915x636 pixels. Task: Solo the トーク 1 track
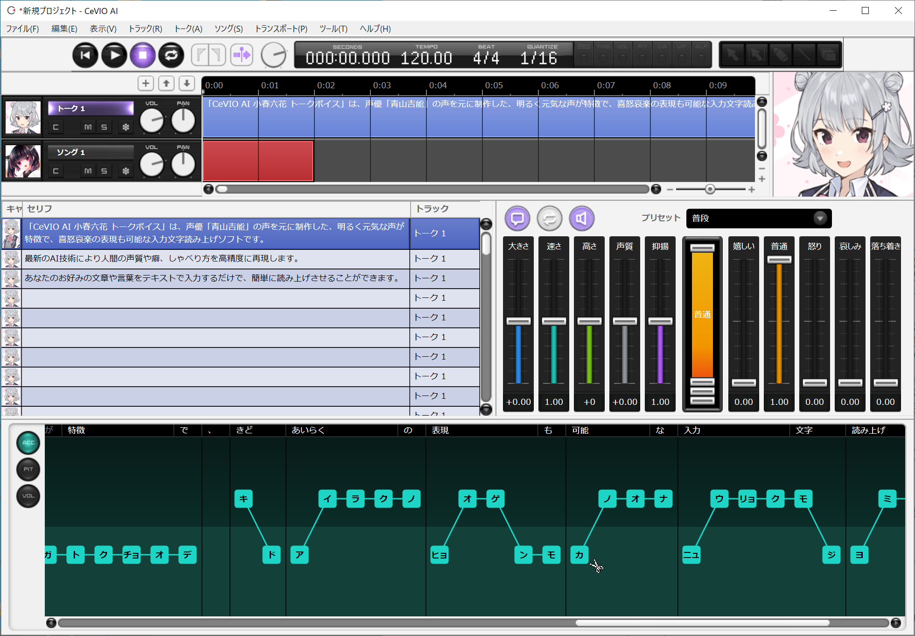104,127
